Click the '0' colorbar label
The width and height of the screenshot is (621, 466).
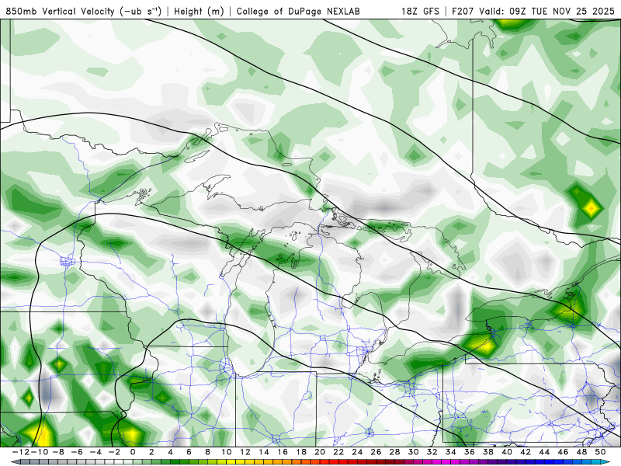pyautogui.click(x=133, y=452)
